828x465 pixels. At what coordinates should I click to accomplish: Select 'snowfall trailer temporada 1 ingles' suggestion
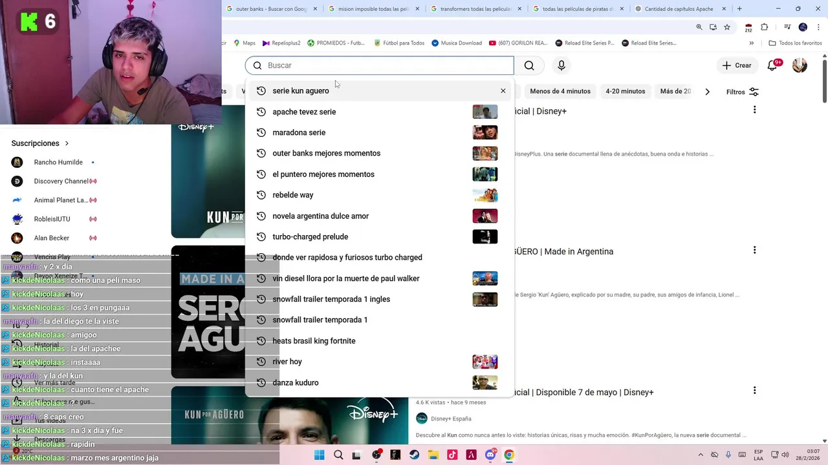(x=379, y=299)
